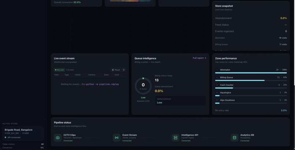
Task: Click the Time column header
Action: 56,75
